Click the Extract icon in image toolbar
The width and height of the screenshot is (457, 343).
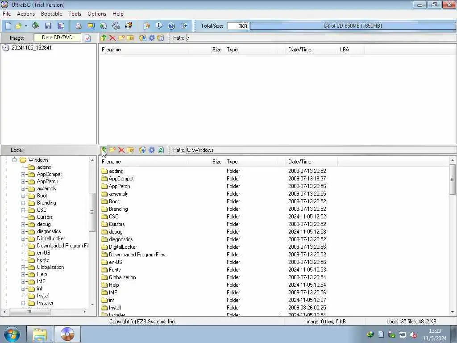click(x=142, y=38)
